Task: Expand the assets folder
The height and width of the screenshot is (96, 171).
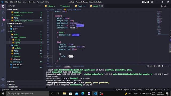Action: [x=16, y=34]
